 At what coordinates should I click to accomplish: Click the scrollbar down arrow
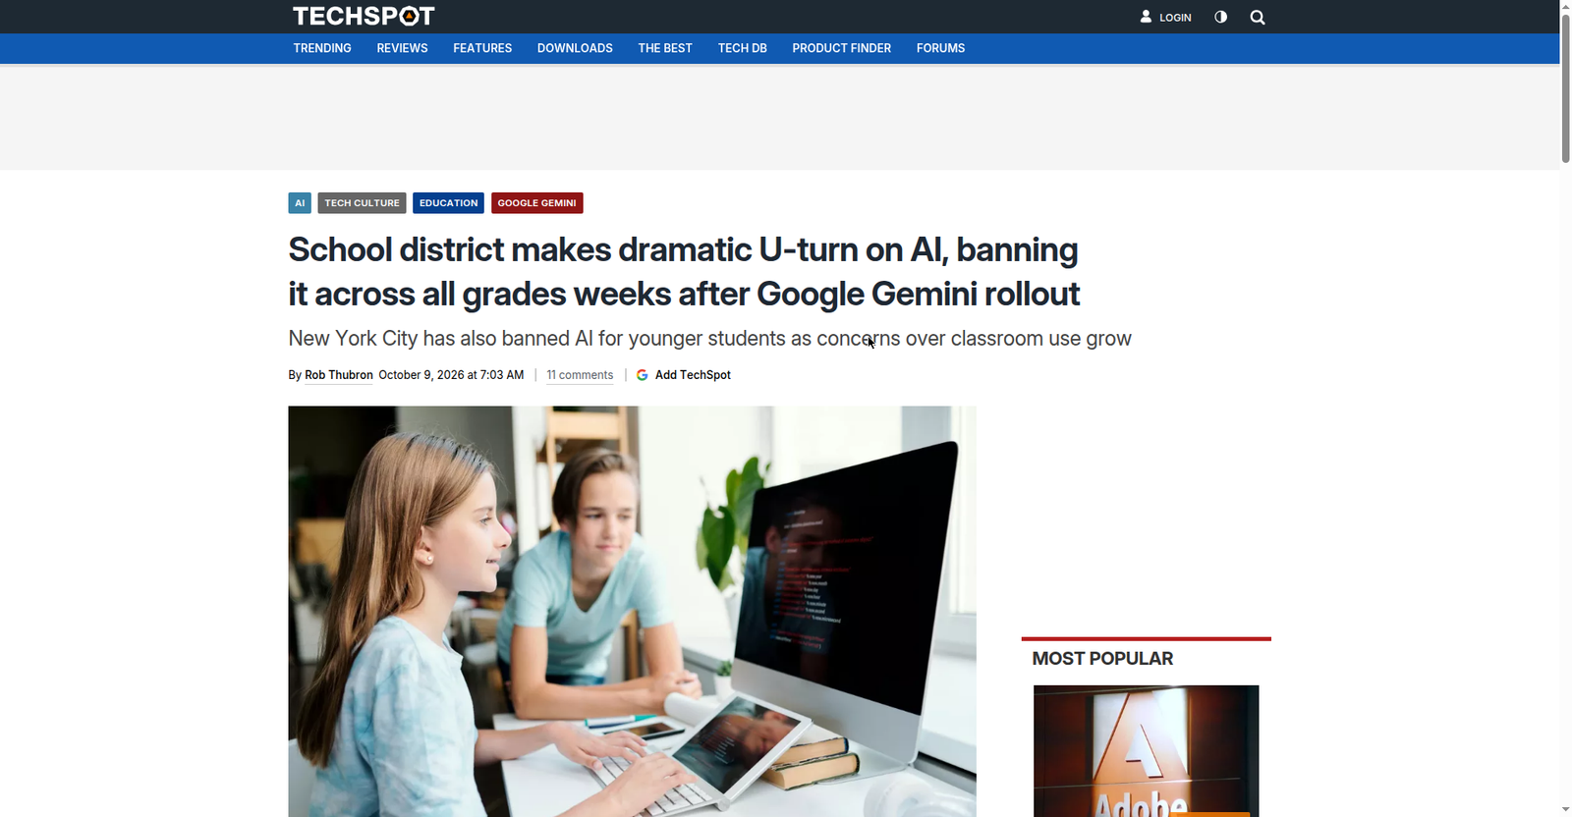pos(1566,809)
